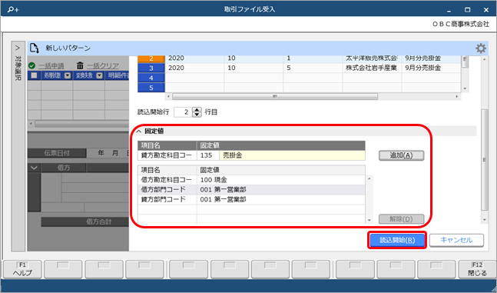The height and width of the screenshot is (293, 497).
Task: Click the 伝票日付 label on left pane
Action: [57, 153]
